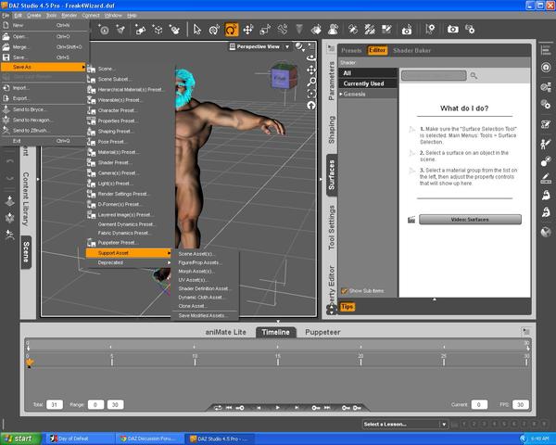Image resolution: width=556 pixels, height=445 pixels.
Task: Open the Perspective View dropdown
Action: tap(287, 46)
